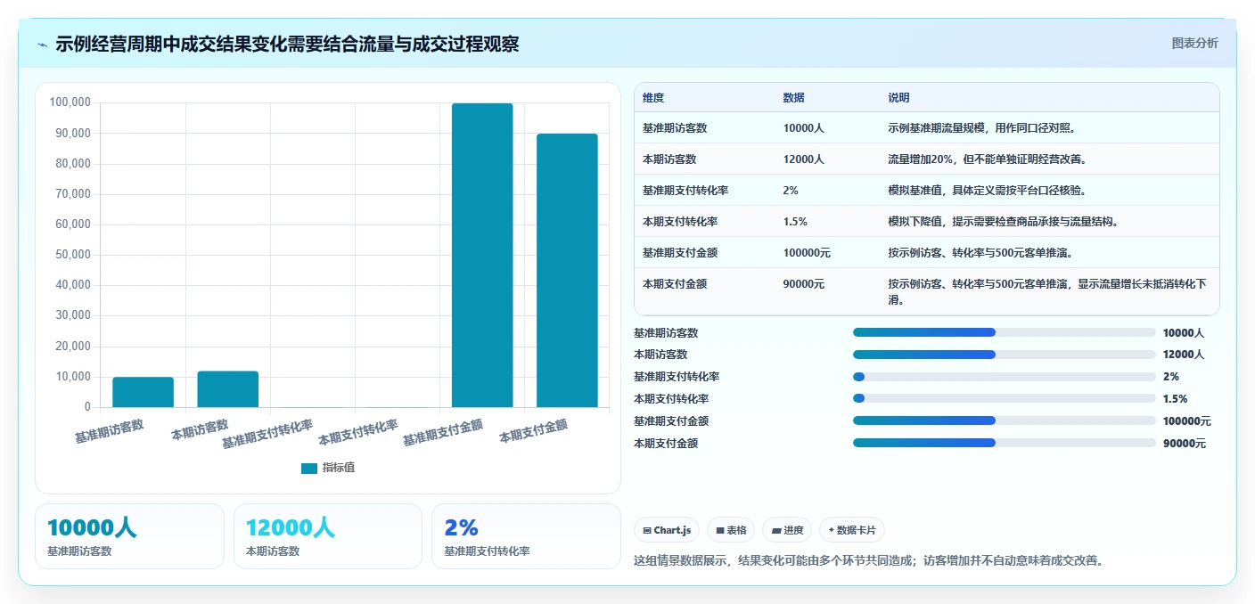Click the 1.5% cell in the table
This screenshot has width=1255, height=604.
[x=795, y=222]
